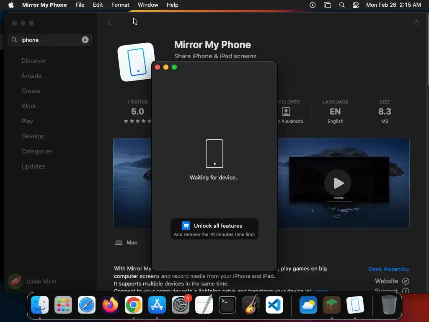
Task: Open Terminal from the Dock
Action: (x=227, y=305)
